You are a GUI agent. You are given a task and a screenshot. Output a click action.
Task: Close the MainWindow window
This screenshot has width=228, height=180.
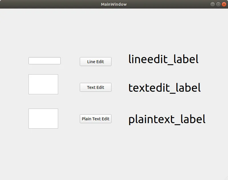point(223,4)
